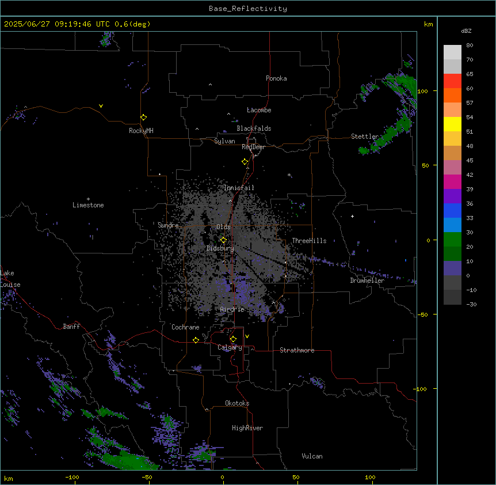
Task: Click the Base_Reflectivity title text
Action: (x=248, y=9)
